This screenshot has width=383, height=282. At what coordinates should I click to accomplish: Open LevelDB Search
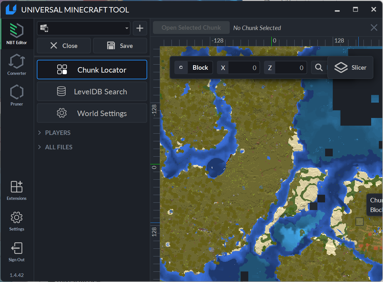pyautogui.click(x=92, y=91)
